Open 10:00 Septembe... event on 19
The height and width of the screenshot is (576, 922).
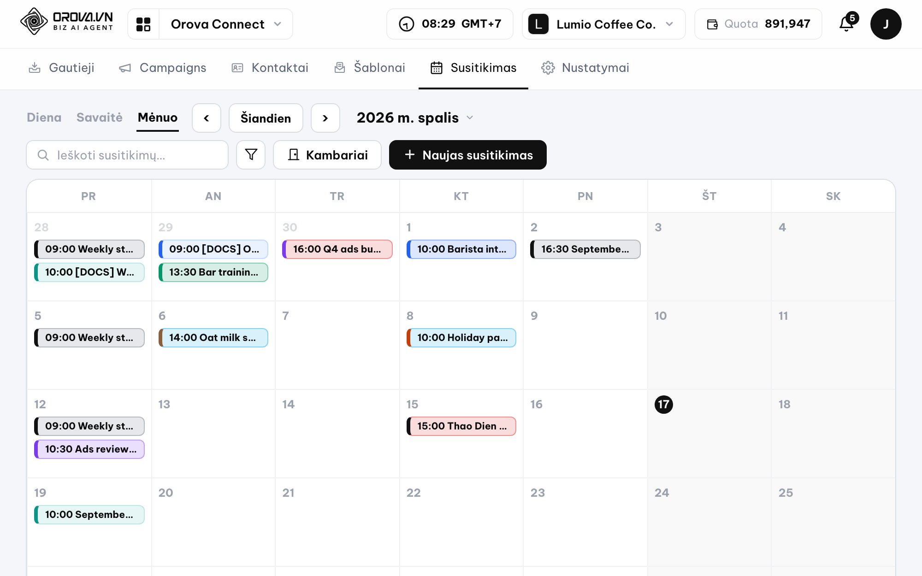click(89, 515)
